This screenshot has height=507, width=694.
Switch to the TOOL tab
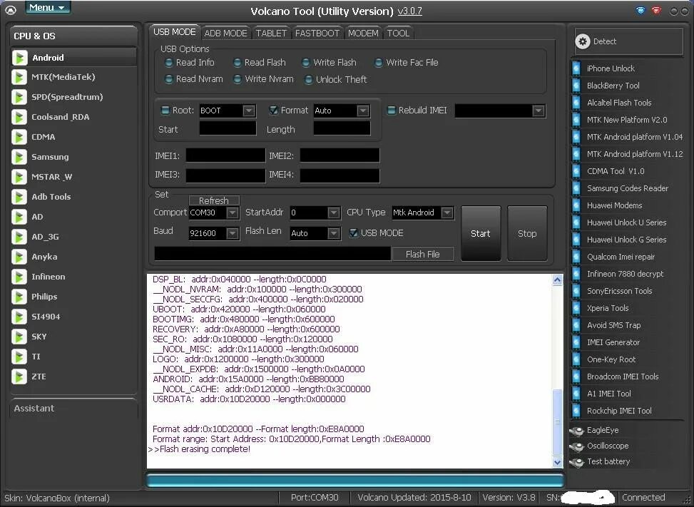(x=398, y=34)
